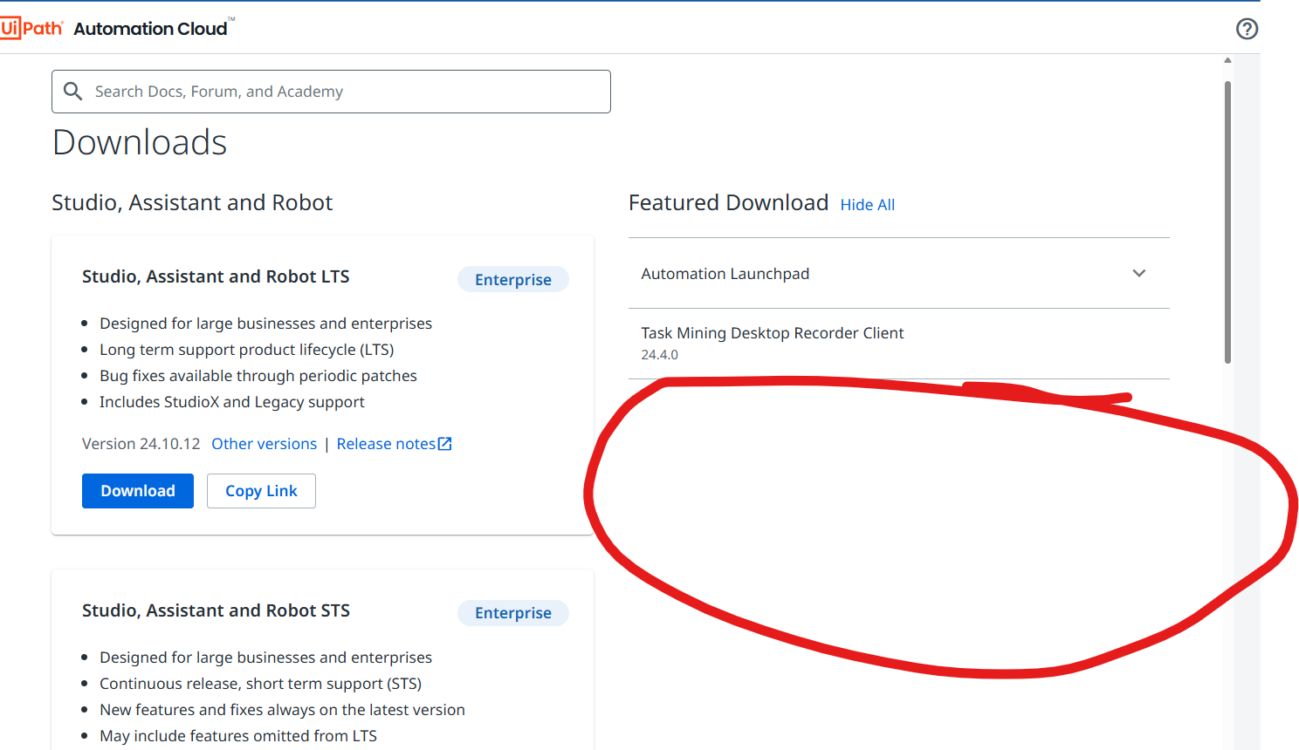
Task: Click the UiPath Automation Cloud logo
Action: coord(117,28)
